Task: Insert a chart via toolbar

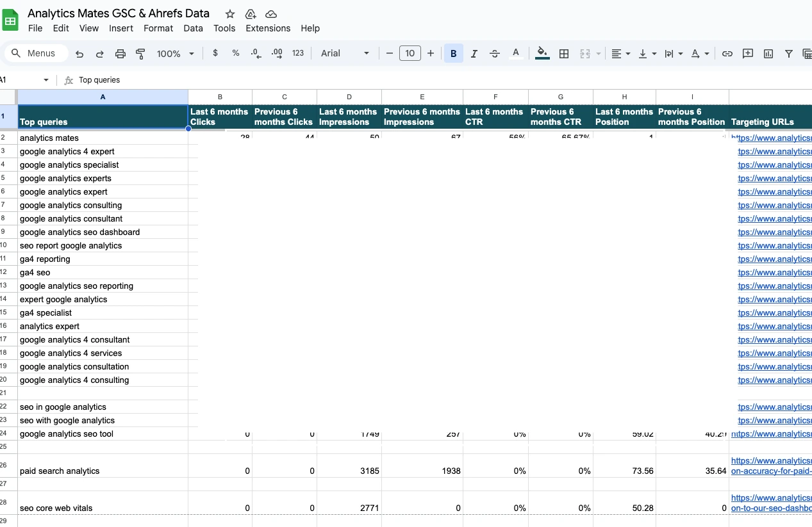Action: (x=768, y=54)
